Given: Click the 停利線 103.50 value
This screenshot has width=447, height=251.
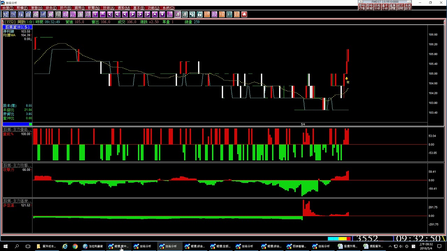Looking at the screenshot, I should tap(25, 31).
